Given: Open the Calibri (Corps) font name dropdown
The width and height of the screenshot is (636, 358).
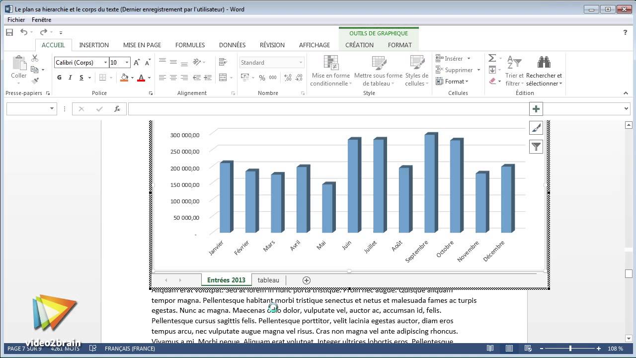Looking at the screenshot, I should (x=105, y=63).
